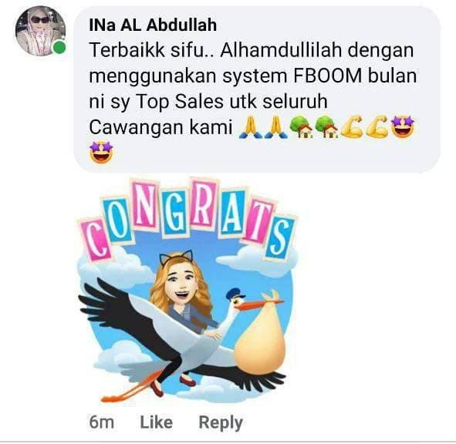The height and width of the screenshot is (444, 456).
Task: Click the INa AL Abdullah name link
Action: tap(153, 25)
